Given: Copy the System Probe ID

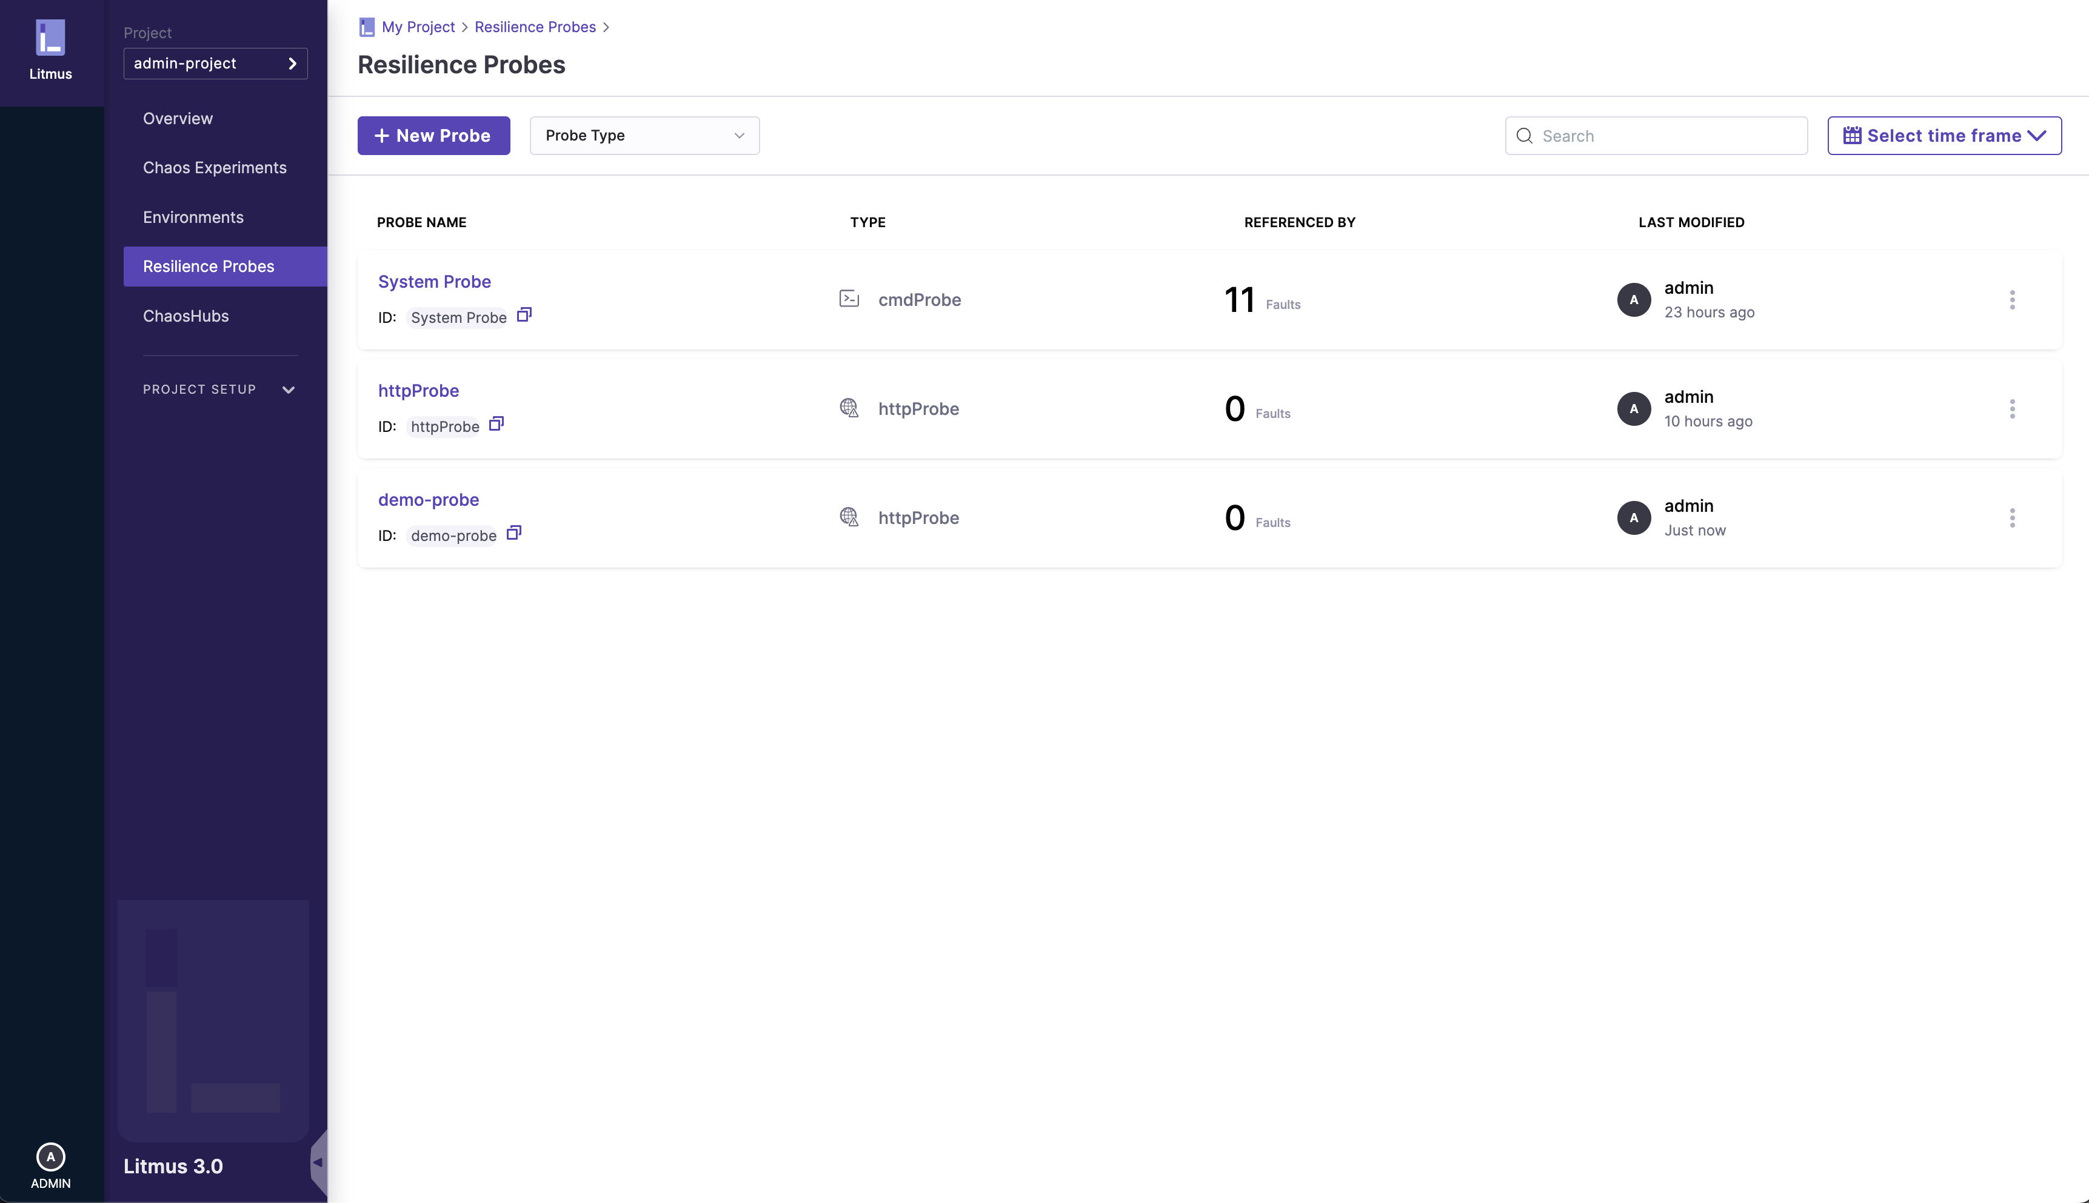Looking at the screenshot, I should [x=524, y=315].
